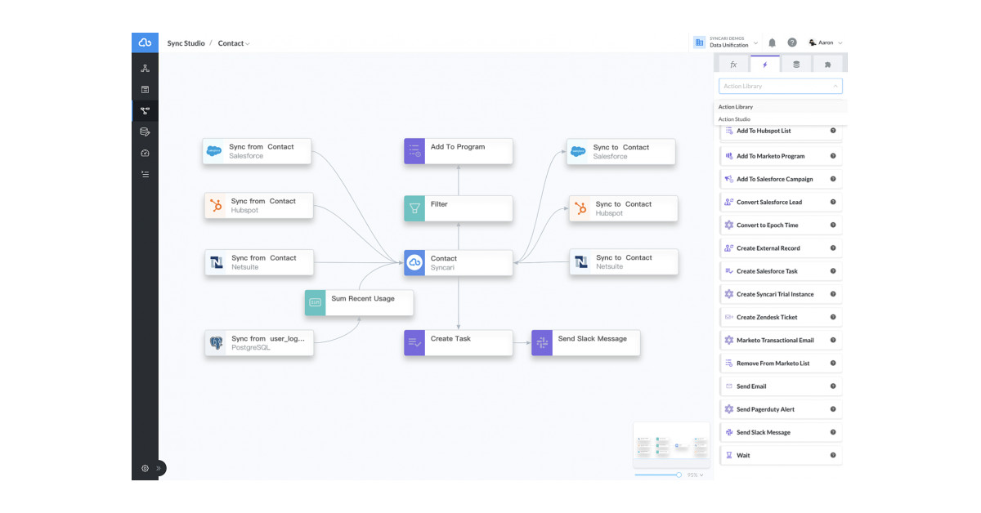This screenshot has width=981, height=513.
Task: Select Sync to Contact Salesforce node
Action: click(621, 151)
